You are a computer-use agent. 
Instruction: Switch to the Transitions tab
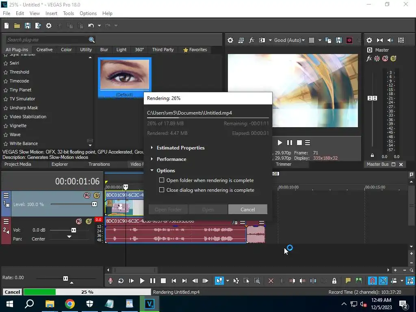pyautogui.click(x=99, y=164)
